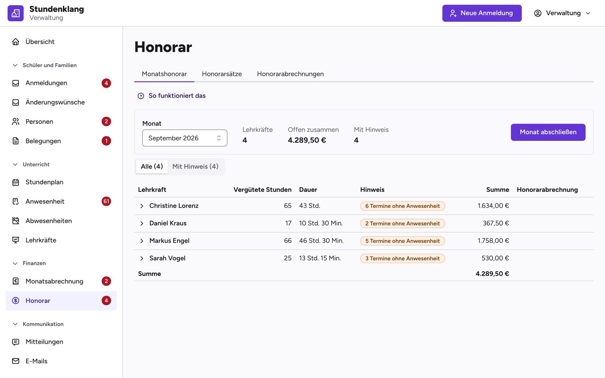The image size is (605, 378).
Task: Click the Honorar dollar-circle icon
Action: click(x=15, y=301)
